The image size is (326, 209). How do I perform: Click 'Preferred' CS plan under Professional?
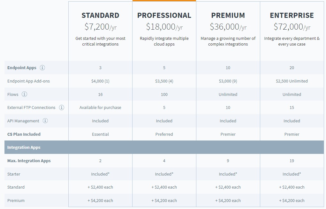click(x=164, y=134)
